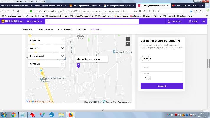The image size is (210, 118).
Task: Go to the Bank Offers tab
Action: pyautogui.click(x=65, y=29)
